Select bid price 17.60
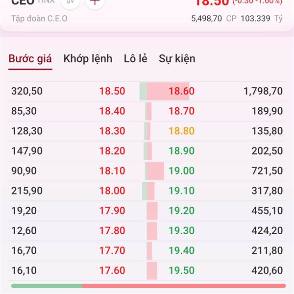 click(112, 270)
